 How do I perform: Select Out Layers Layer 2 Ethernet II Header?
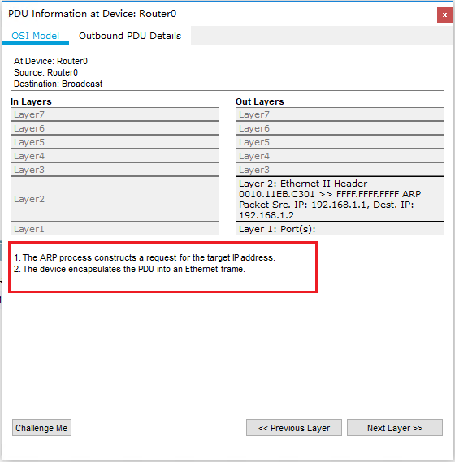coord(340,199)
